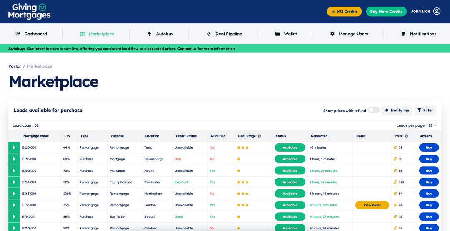Click the Deal Stage info icon
Image resolution: width=450 pixels, height=231 pixels.
[x=260, y=136]
